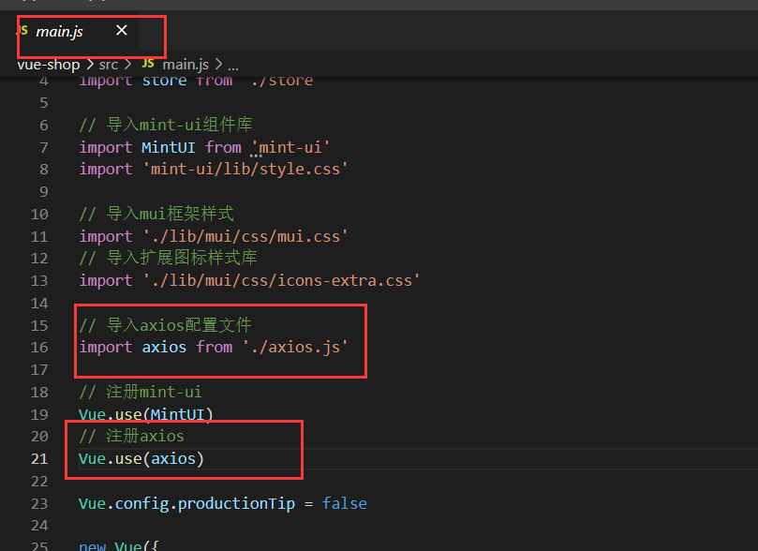Click 'mint-ui/lib/style.css' import path
Image resolution: width=758 pixels, height=551 pixels.
point(245,170)
